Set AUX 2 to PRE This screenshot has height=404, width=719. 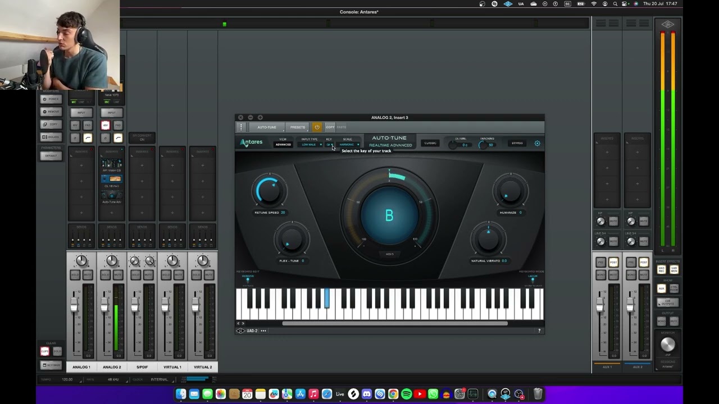coord(631,262)
